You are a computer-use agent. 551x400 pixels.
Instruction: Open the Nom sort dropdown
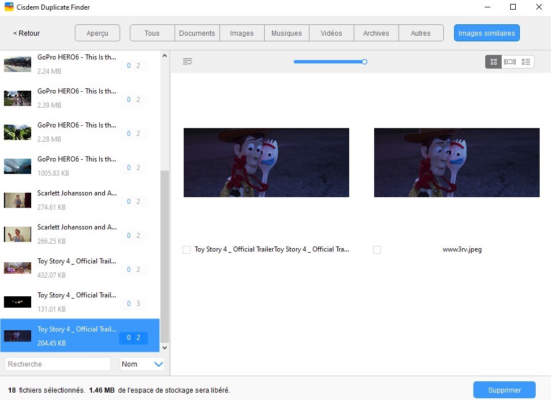coord(142,364)
